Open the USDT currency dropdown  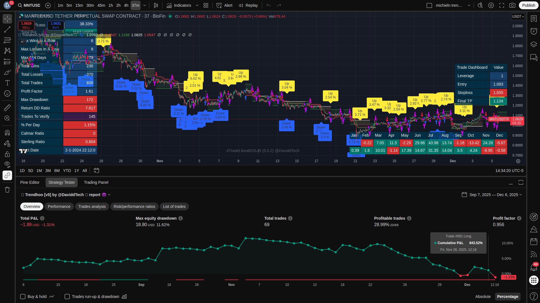(518, 17)
